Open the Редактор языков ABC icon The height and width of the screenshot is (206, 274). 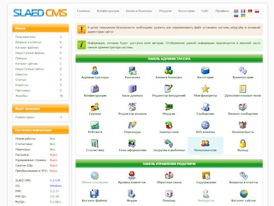(x=133, y=107)
